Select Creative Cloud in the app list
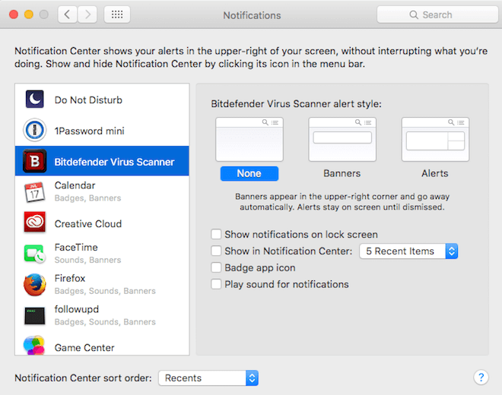This screenshot has height=395, width=502. (102, 223)
